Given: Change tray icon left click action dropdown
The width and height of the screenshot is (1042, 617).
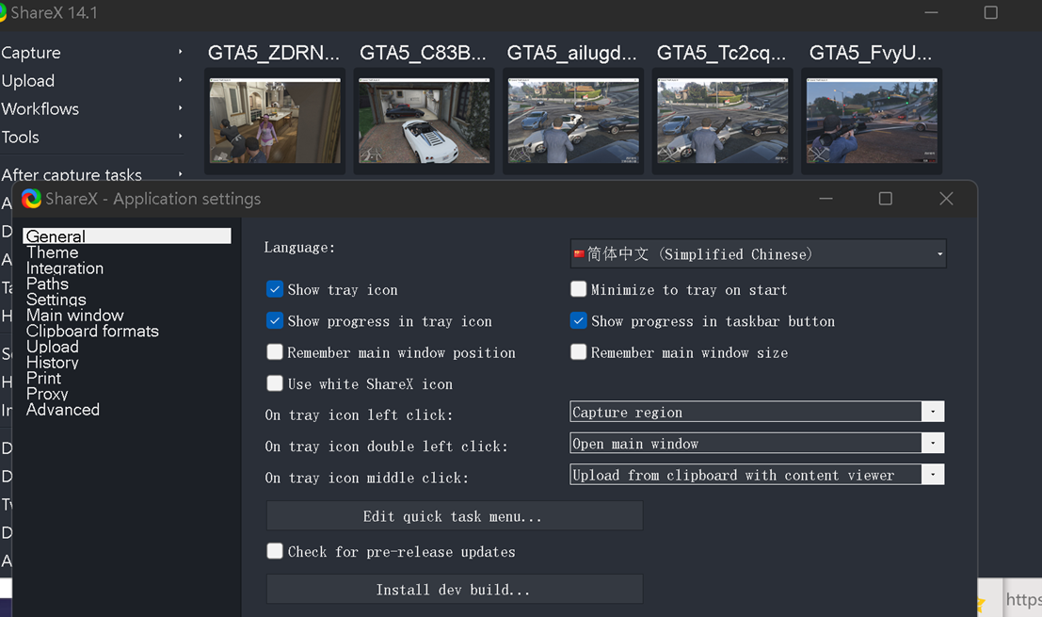Looking at the screenshot, I should point(757,412).
